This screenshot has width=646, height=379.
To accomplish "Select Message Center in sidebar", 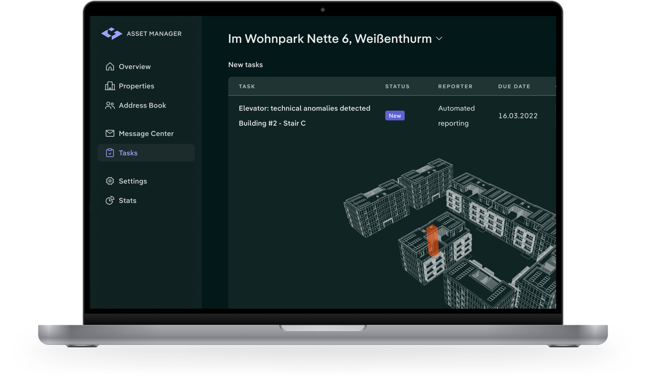I will [146, 133].
